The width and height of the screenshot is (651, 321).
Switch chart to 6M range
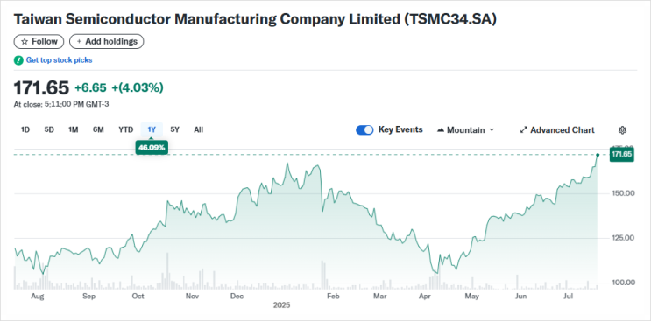click(x=98, y=130)
